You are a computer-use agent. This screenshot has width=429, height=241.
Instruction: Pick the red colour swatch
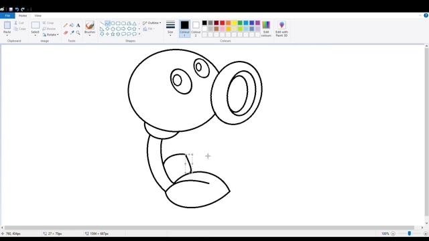223,23
